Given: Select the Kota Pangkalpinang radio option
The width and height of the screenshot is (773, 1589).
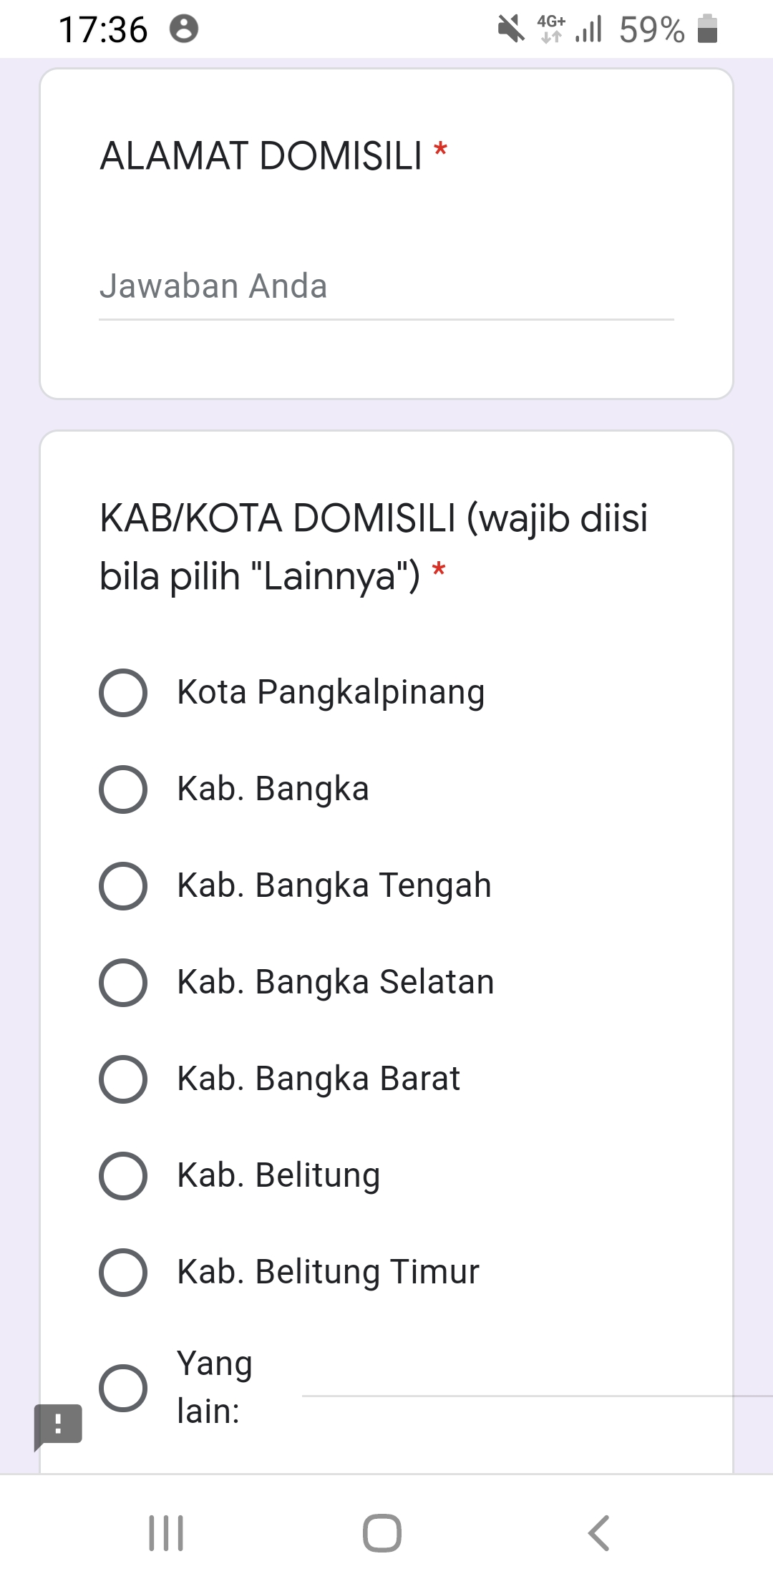Looking at the screenshot, I should 123,693.
